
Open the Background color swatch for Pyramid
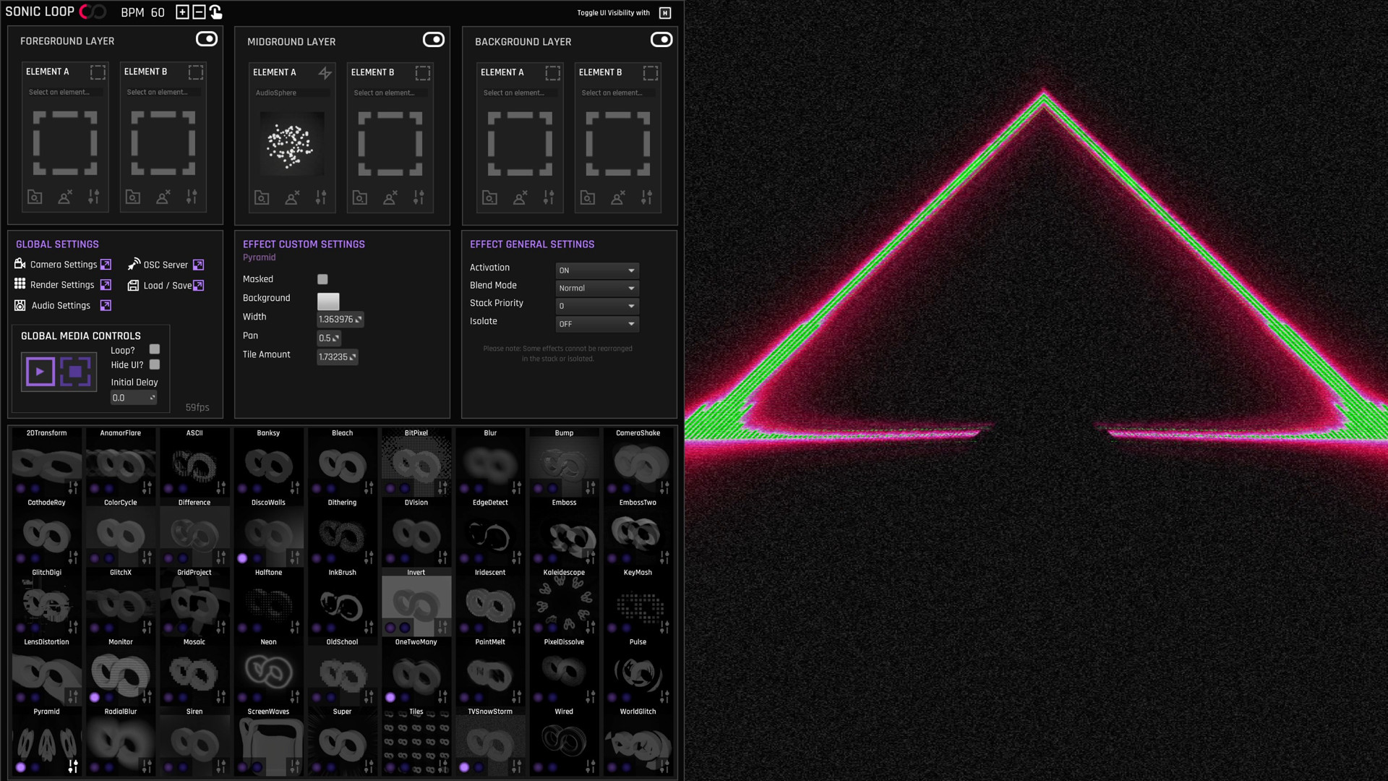tap(328, 301)
